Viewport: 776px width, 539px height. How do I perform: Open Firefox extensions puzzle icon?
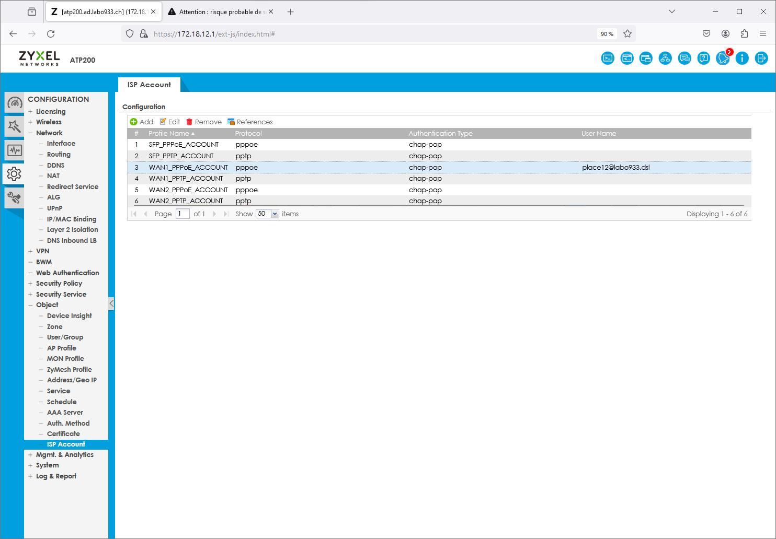tap(744, 33)
